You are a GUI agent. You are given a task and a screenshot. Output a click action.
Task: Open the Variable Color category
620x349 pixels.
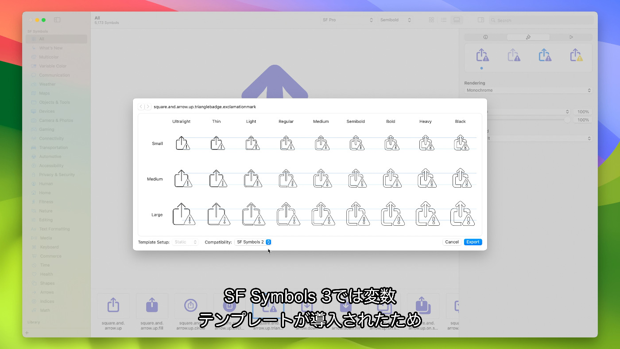point(56,66)
